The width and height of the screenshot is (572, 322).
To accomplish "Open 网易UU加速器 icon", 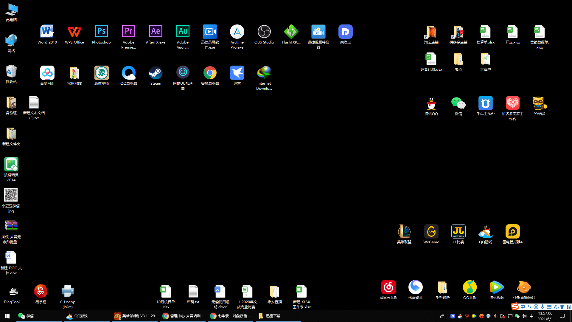I will [183, 78].
